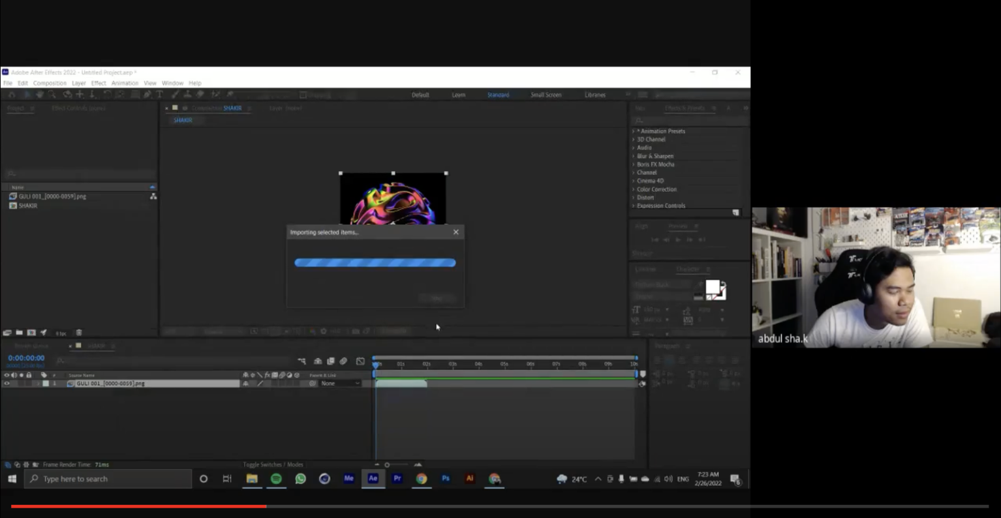Viewport: 1001px width, 518px height.
Task: Select the Rectangle shape tool
Action: pos(135,95)
